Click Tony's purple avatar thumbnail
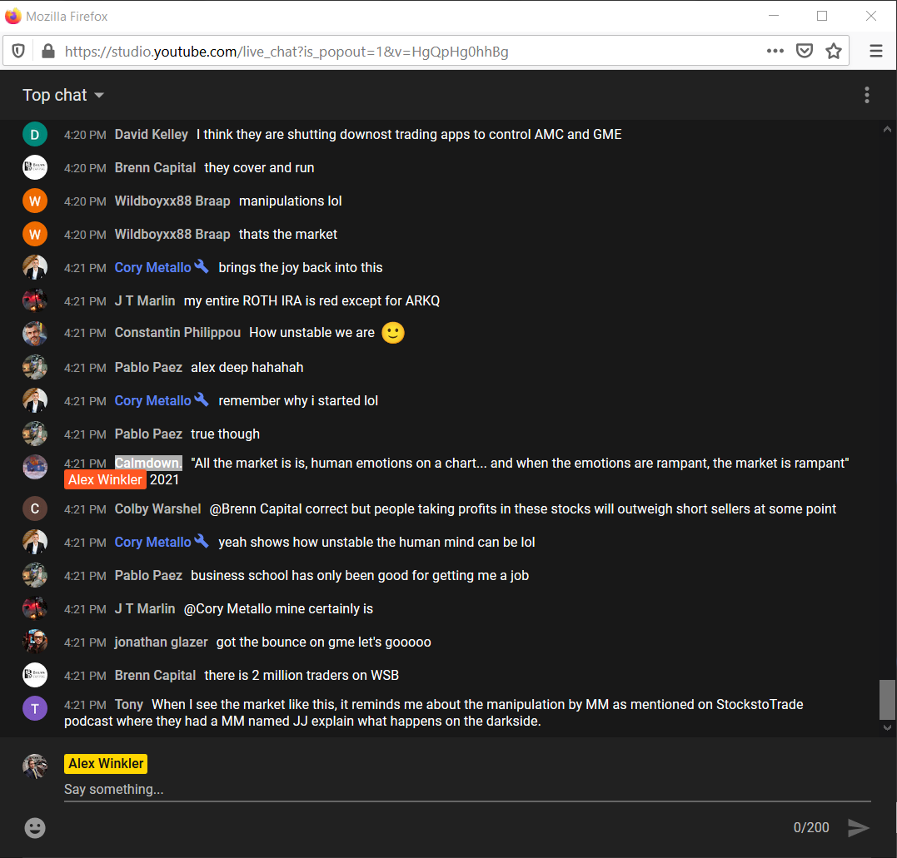897x858 pixels. [35, 708]
